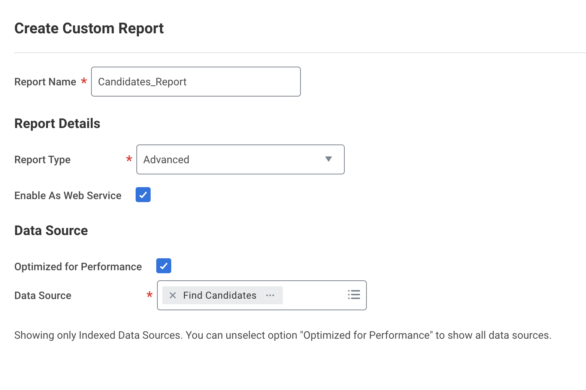Uncheck the Optimized for Performance checkbox
The image size is (586, 390).
pyautogui.click(x=164, y=266)
